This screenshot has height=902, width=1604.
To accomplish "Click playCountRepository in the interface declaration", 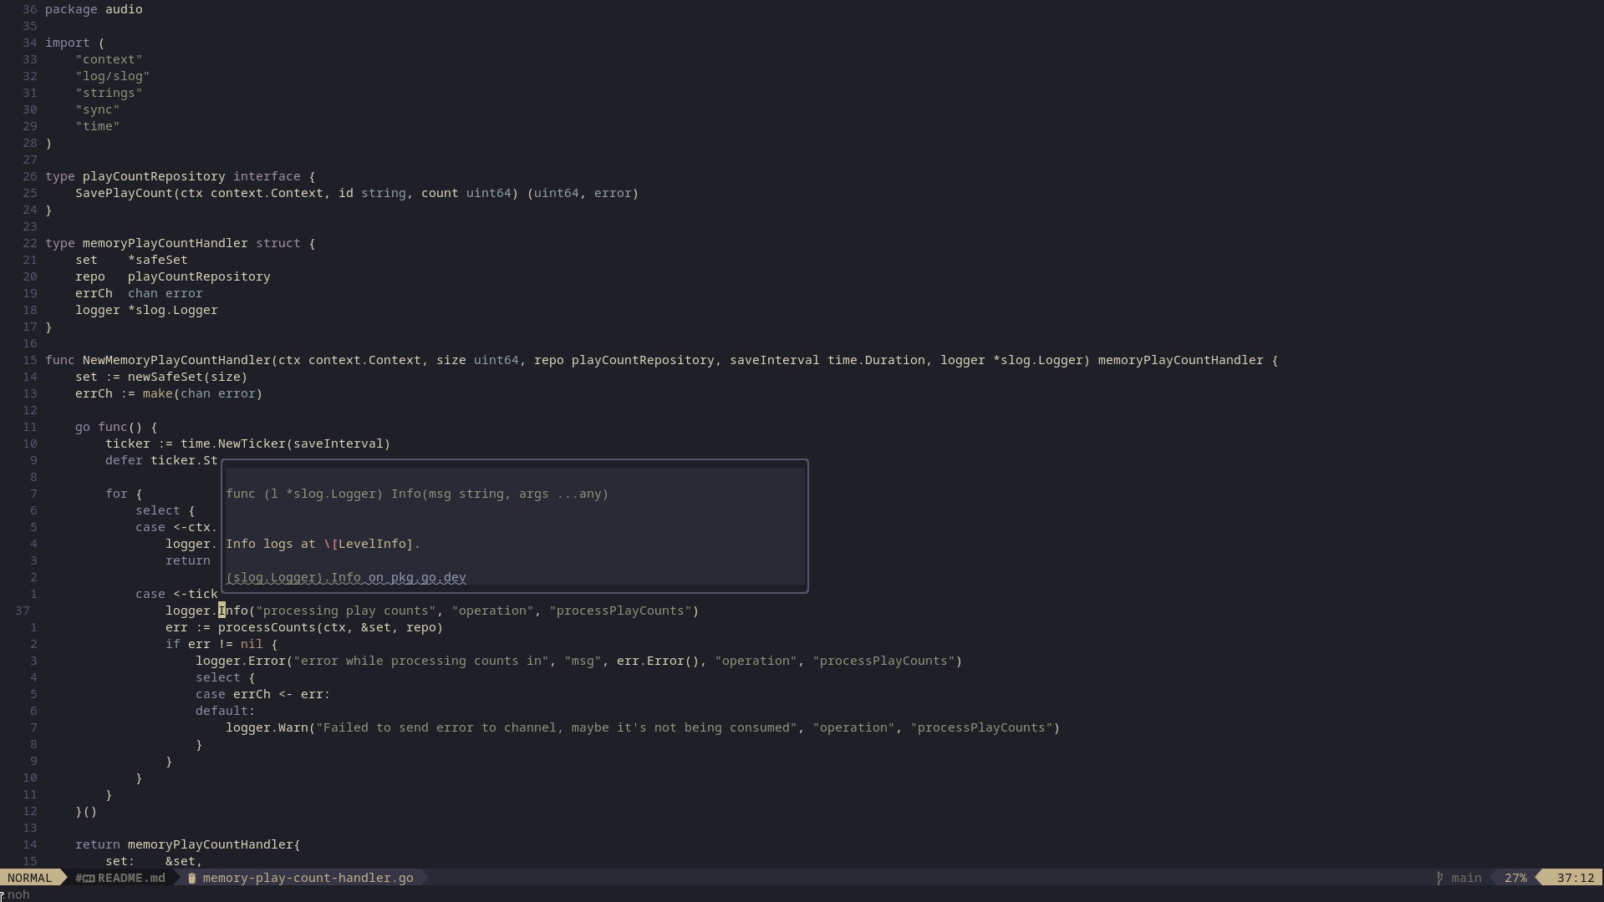I will tap(154, 176).
